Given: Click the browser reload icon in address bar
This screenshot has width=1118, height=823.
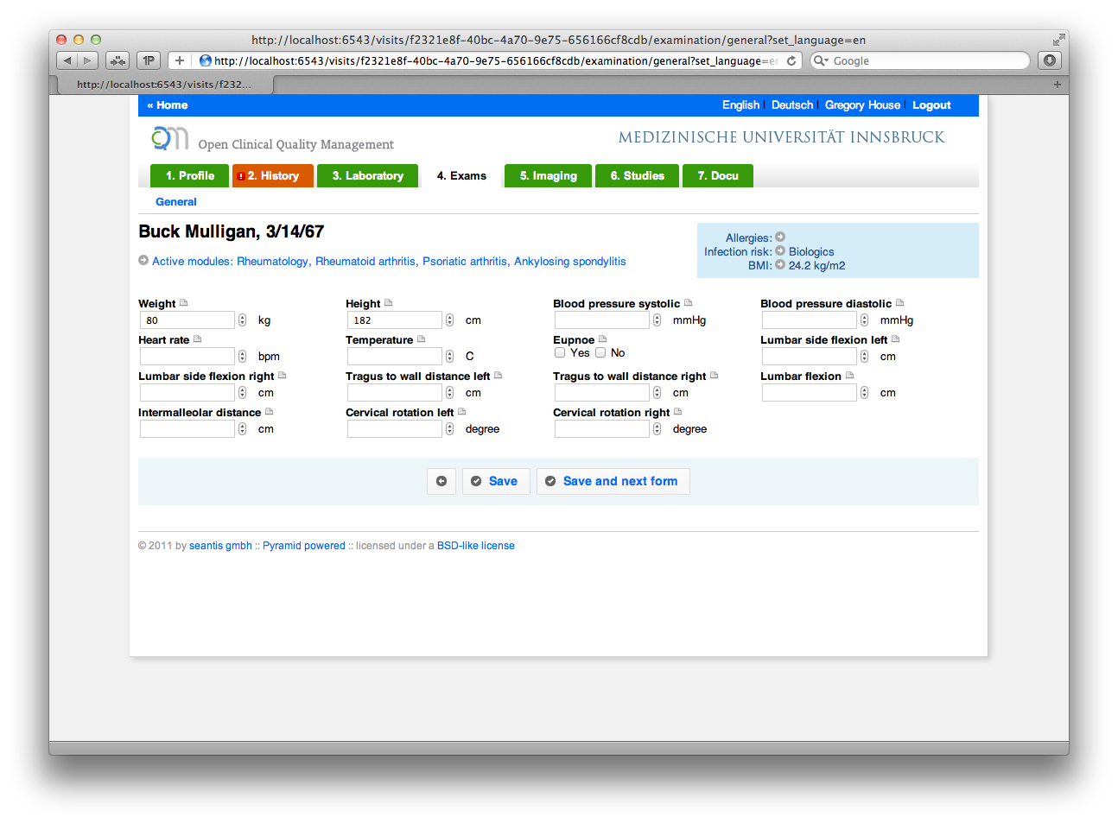Looking at the screenshot, I should [791, 60].
